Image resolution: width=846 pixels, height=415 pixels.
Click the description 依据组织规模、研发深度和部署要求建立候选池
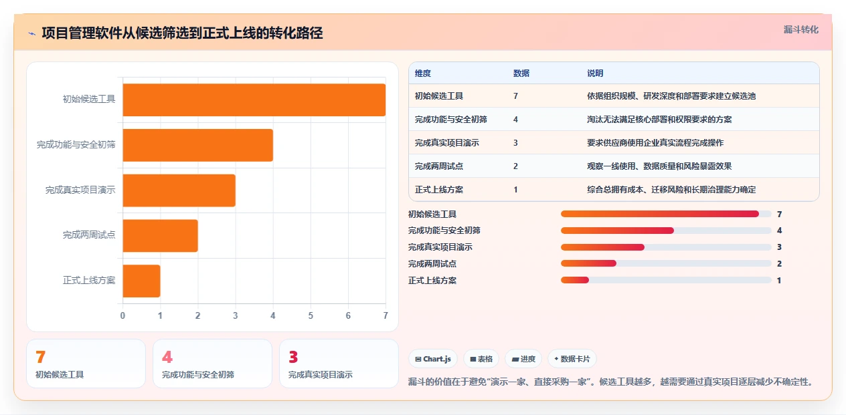pos(671,96)
